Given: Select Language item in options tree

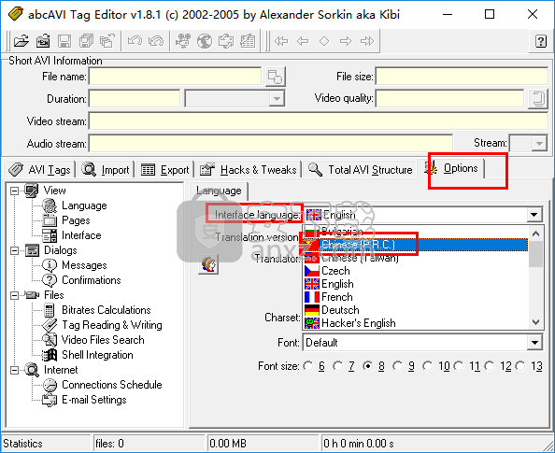Looking at the screenshot, I should [x=84, y=205].
